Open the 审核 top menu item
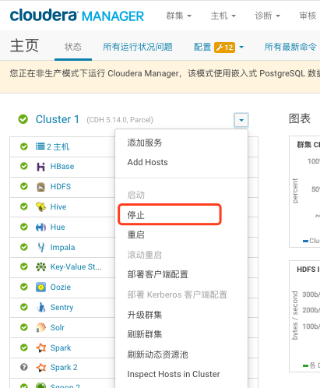The width and height of the screenshot is (320, 388). 308,16
